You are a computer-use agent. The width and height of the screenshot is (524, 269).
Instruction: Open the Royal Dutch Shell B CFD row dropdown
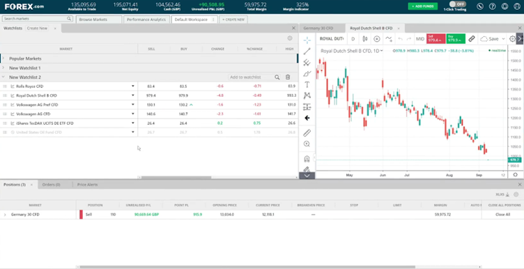point(133,95)
